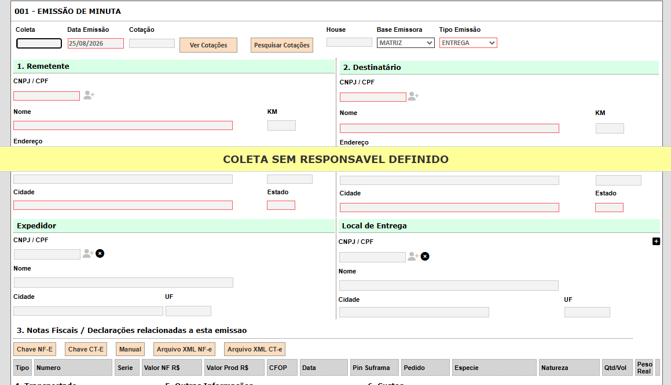Click Expedidor UF field
The width and height of the screenshot is (671, 385).
coord(188,311)
